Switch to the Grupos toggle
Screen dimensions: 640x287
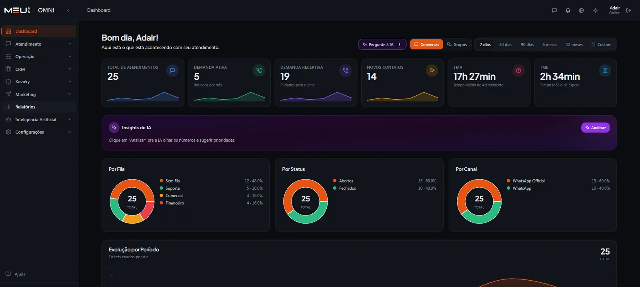click(457, 44)
